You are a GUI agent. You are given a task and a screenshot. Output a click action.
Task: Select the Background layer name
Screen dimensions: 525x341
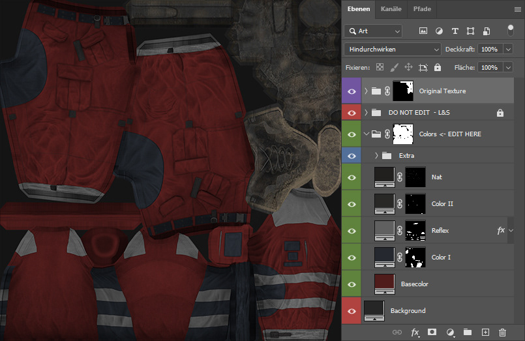click(x=408, y=310)
